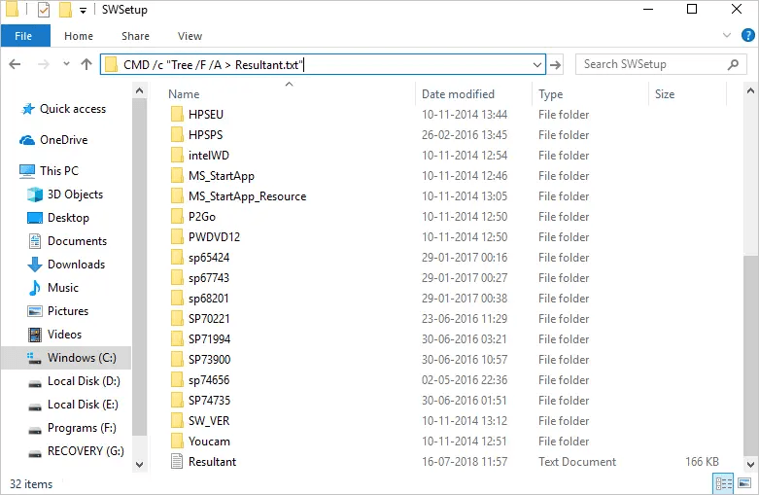759x495 pixels.
Task: Open the File menu
Action: tap(25, 36)
